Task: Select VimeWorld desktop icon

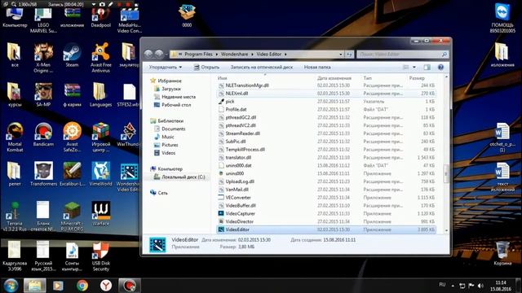Action: 100,173
